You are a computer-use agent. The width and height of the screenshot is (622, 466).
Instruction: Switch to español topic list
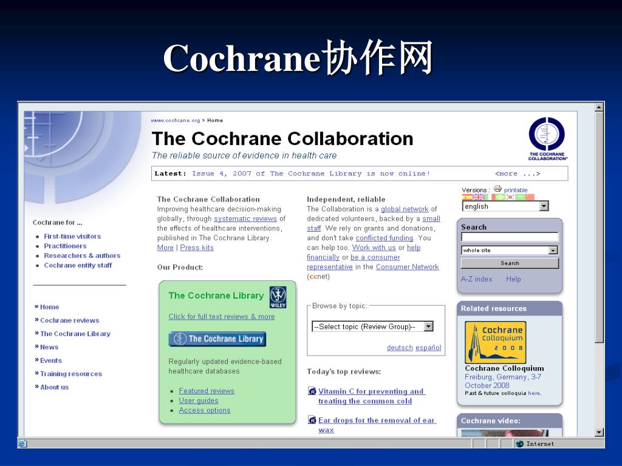(x=428, y=348)
